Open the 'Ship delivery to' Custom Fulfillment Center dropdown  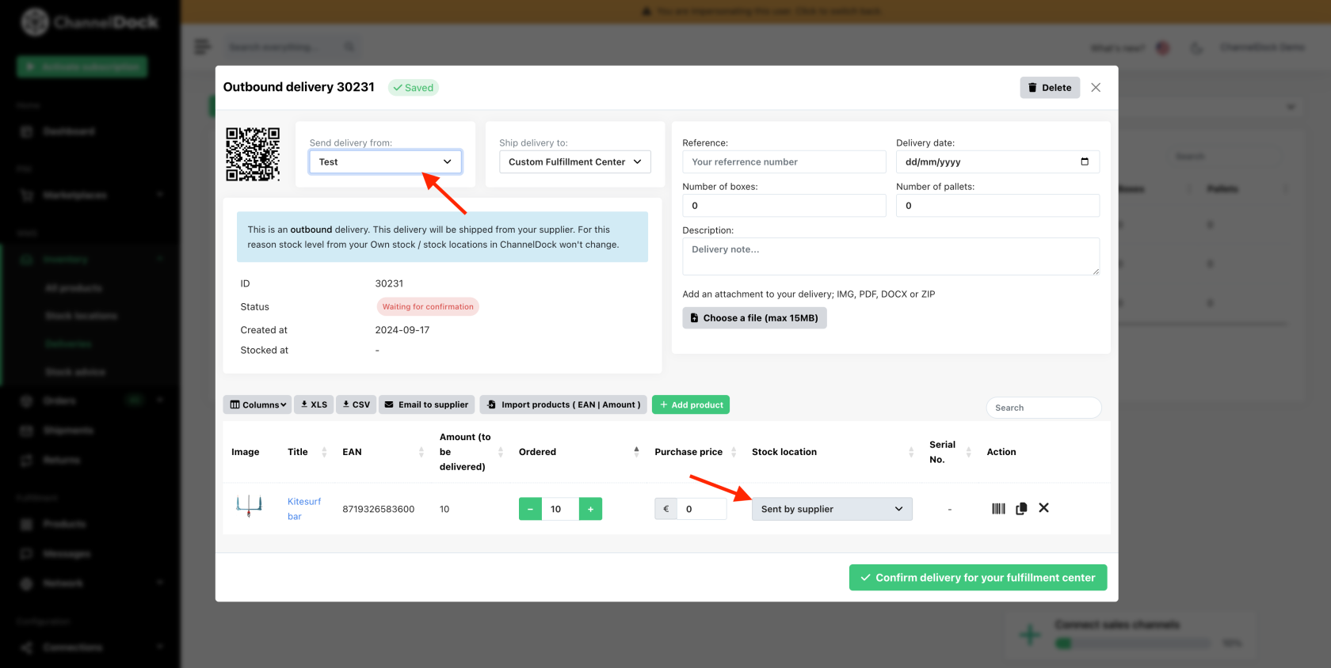(x=575, y=161)
